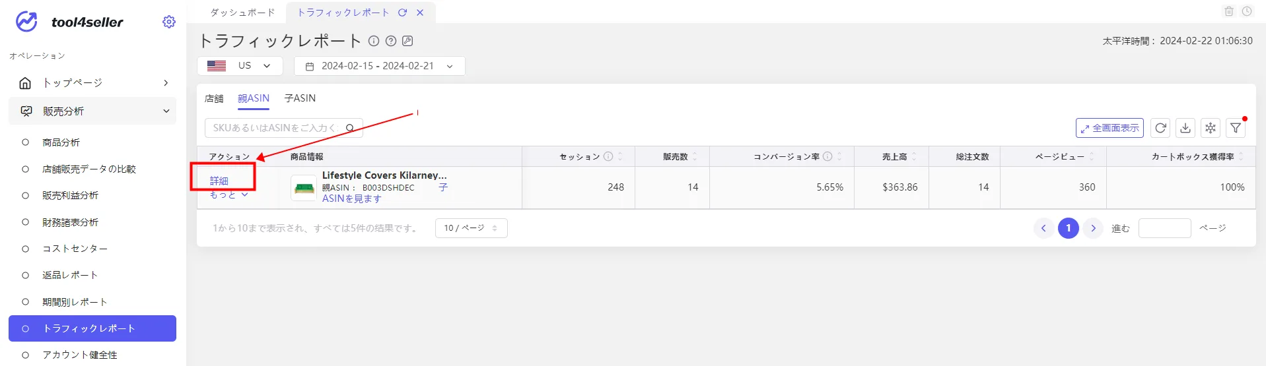Open 財務諸表分析 in sidebar
The height and width of the screenshot is (366, 1266).
(x=70, y=222)
